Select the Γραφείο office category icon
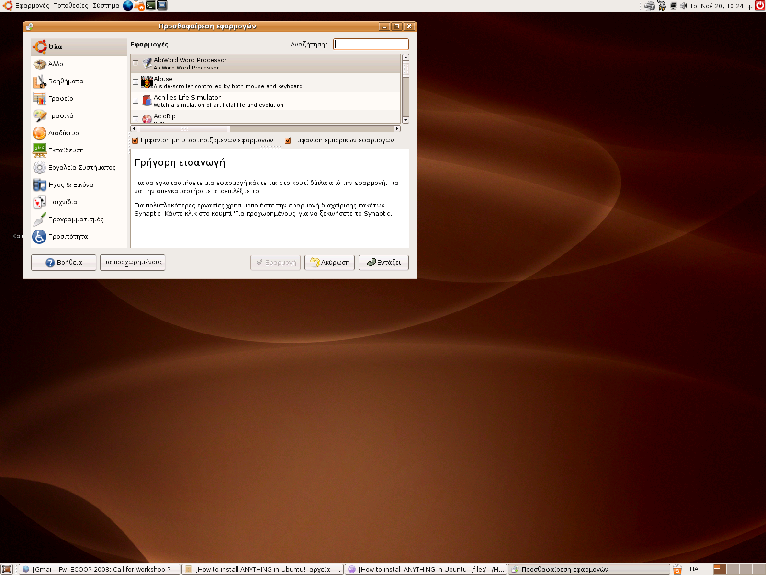Image resolution: width=766 pixels, height=575 pixels. 40,99
